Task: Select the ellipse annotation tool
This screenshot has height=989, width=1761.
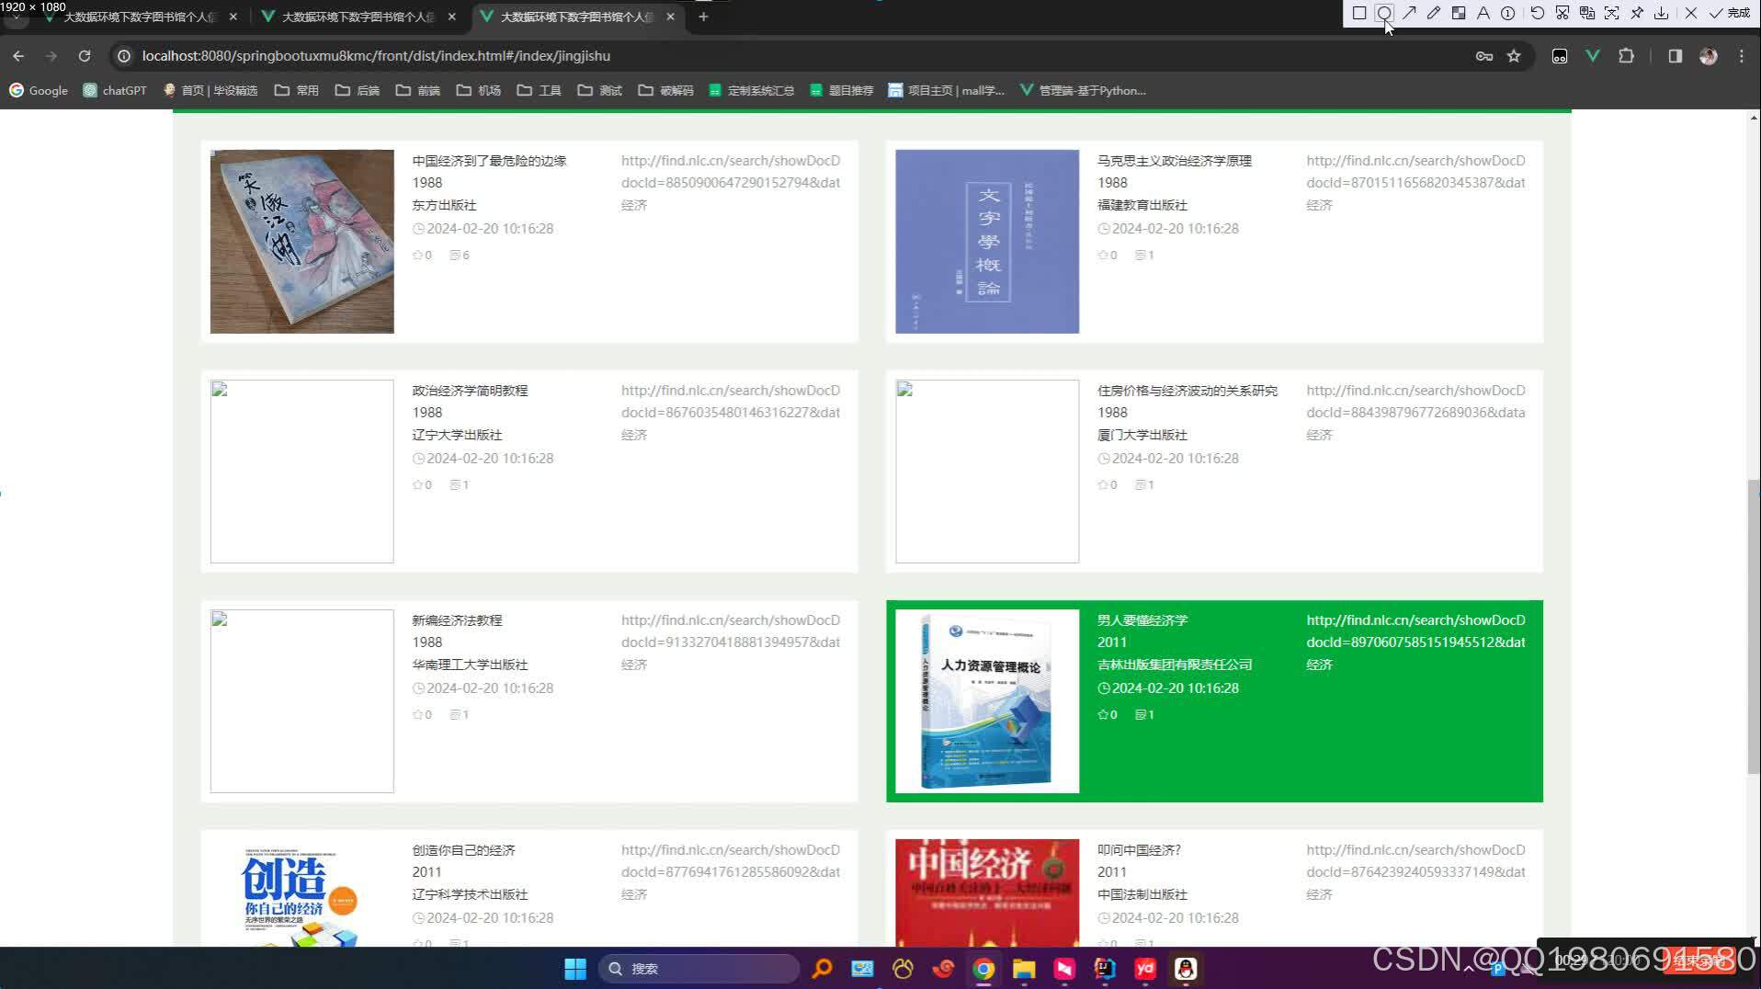Action: (x=1383, y=13)
